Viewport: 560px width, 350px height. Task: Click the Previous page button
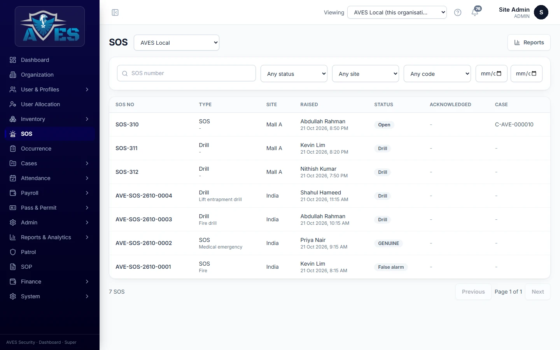473,292
